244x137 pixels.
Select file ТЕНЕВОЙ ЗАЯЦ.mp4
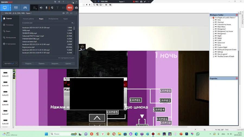(x=47, y=33)
